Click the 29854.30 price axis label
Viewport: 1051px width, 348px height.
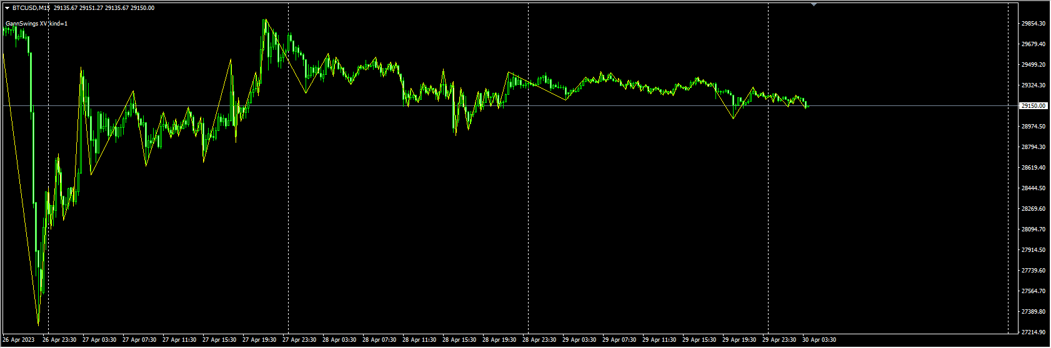[1034, 24]
